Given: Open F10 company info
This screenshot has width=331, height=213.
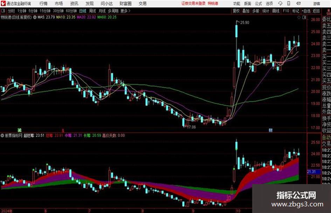Looking at the screenshot, I should pos(286,11).
